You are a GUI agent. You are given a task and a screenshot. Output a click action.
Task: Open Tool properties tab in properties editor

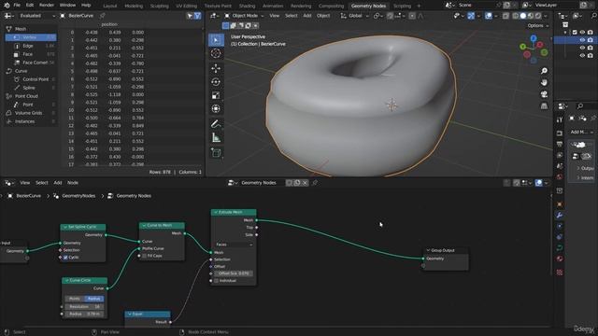pos(560,119)
